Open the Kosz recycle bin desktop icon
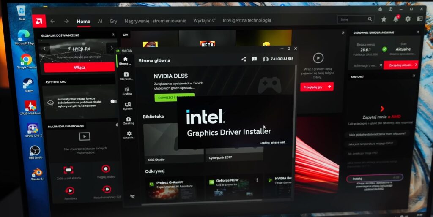433x217 pixels. coord(22,12)
